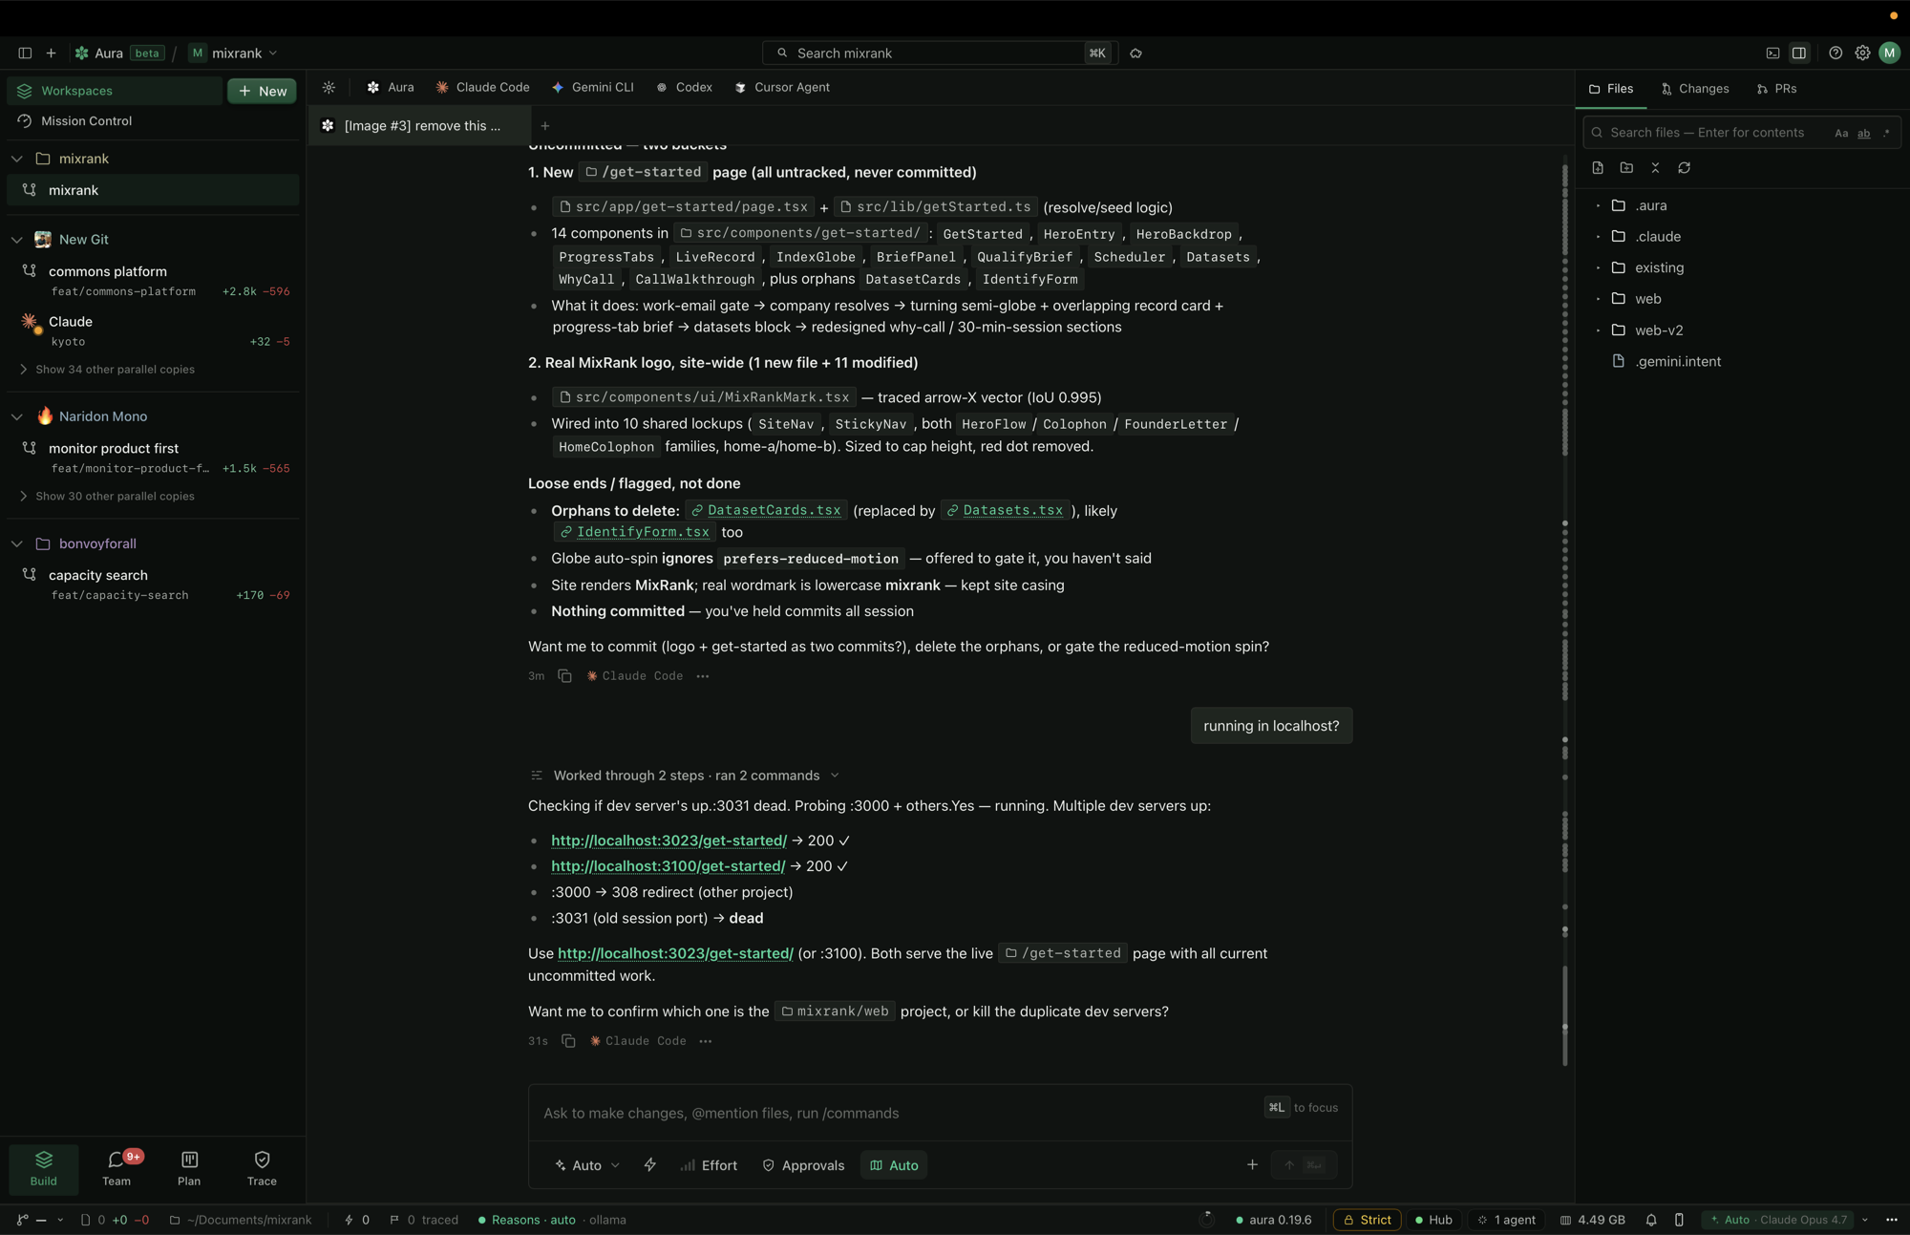Open the help question mark icon

(x=1836, y=53)
